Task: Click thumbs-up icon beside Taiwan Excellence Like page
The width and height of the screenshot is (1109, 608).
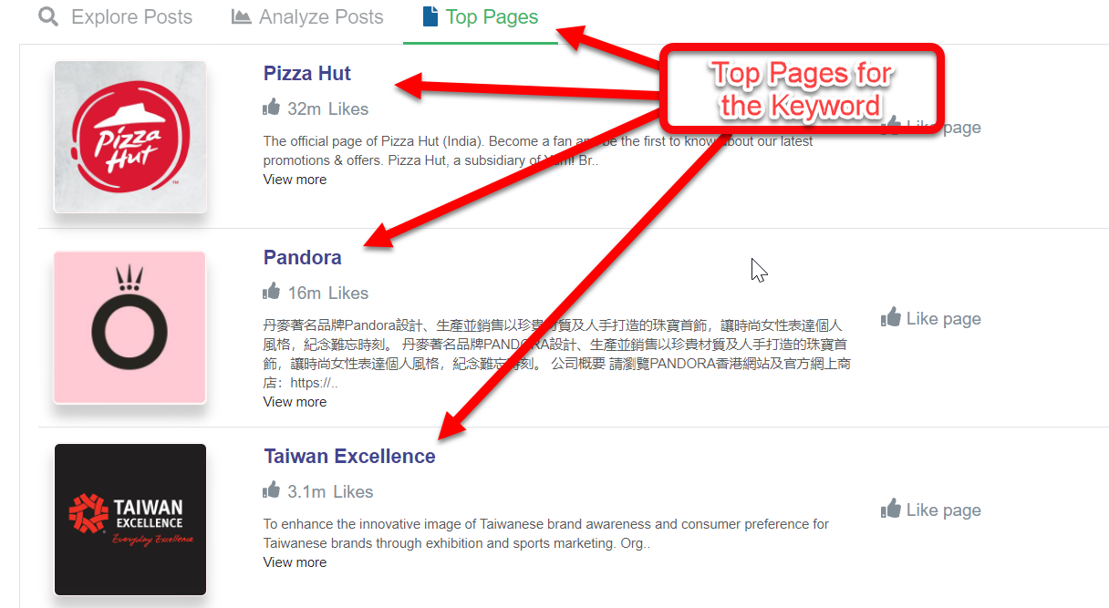Action: click(x=891, y=510)
